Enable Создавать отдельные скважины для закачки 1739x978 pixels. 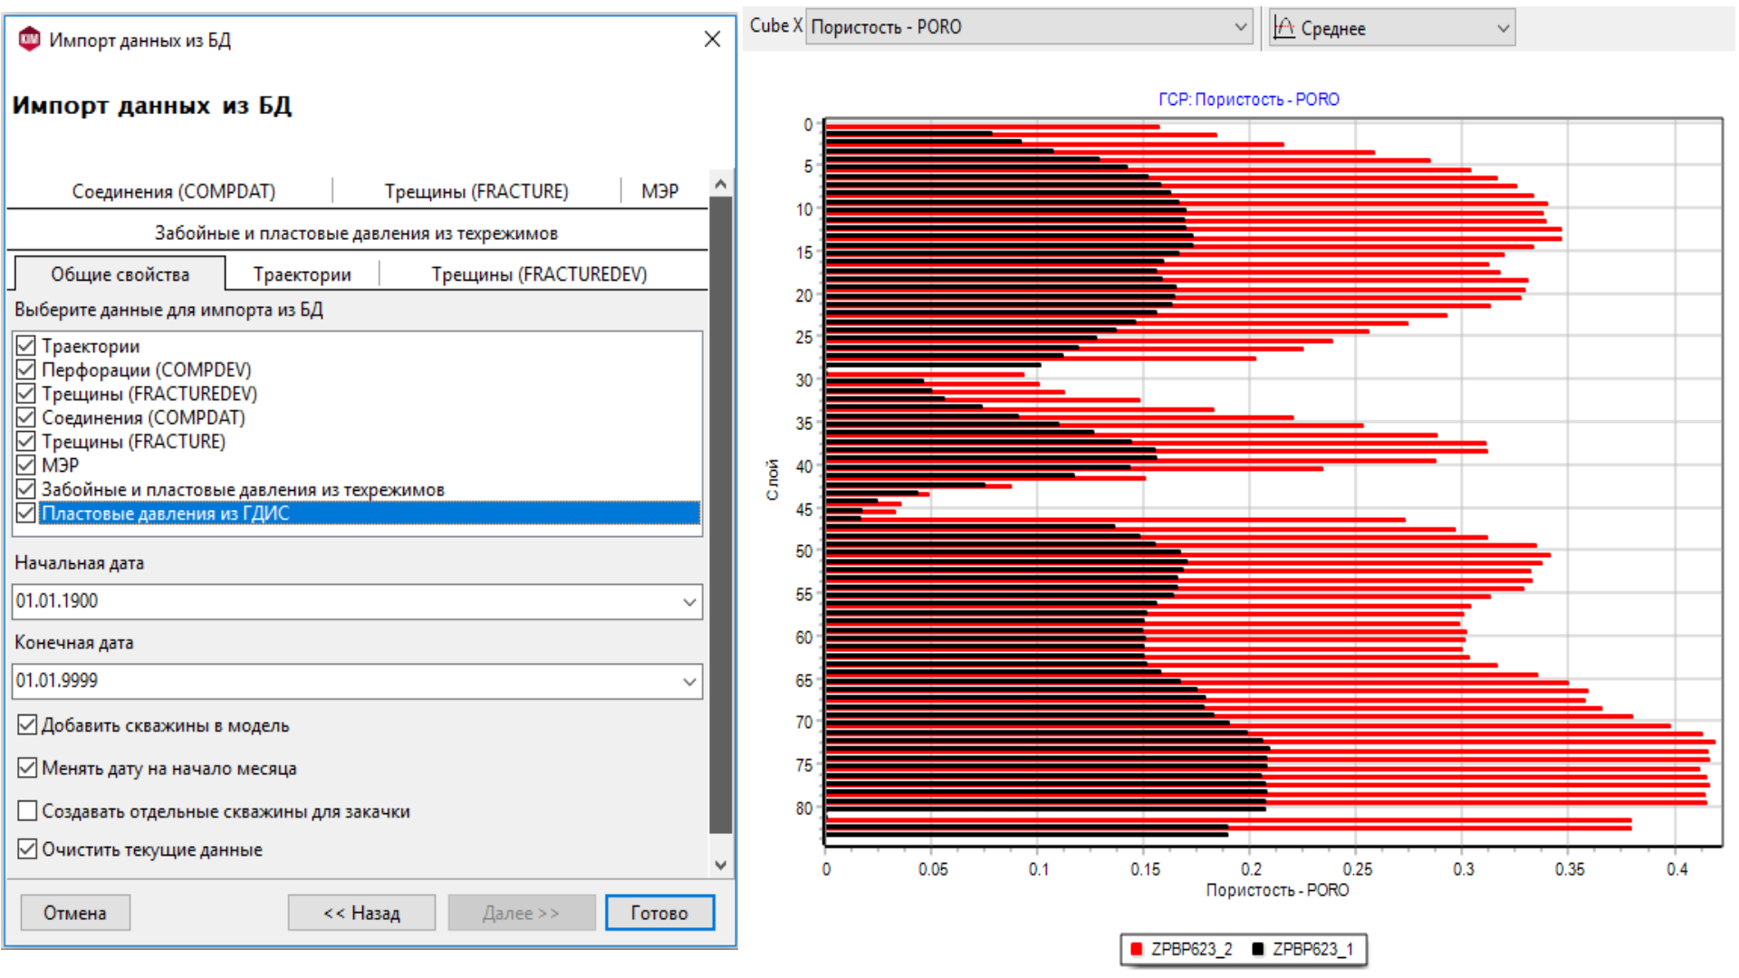pyautogui.click(x=27, y=810)
